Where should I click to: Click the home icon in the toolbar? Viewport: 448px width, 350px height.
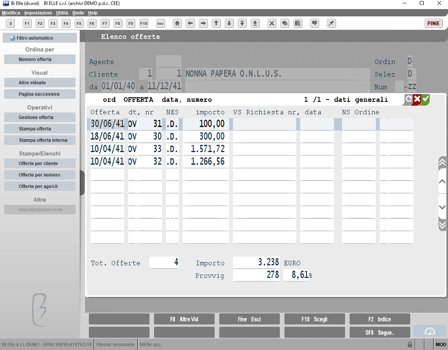(177, 23)
